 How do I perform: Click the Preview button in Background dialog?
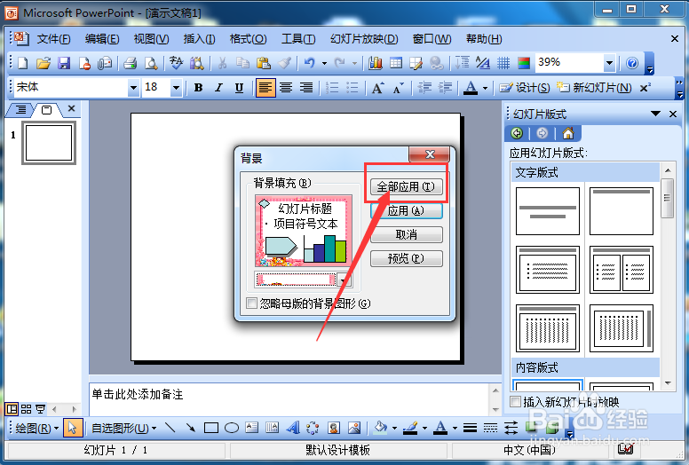coord(406,258)
